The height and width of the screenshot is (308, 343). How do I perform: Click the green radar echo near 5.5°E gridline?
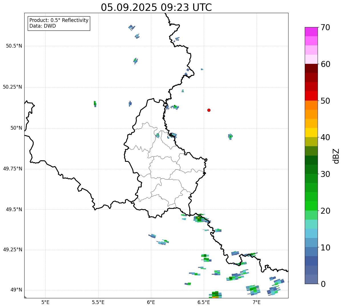tap(95, 104)
